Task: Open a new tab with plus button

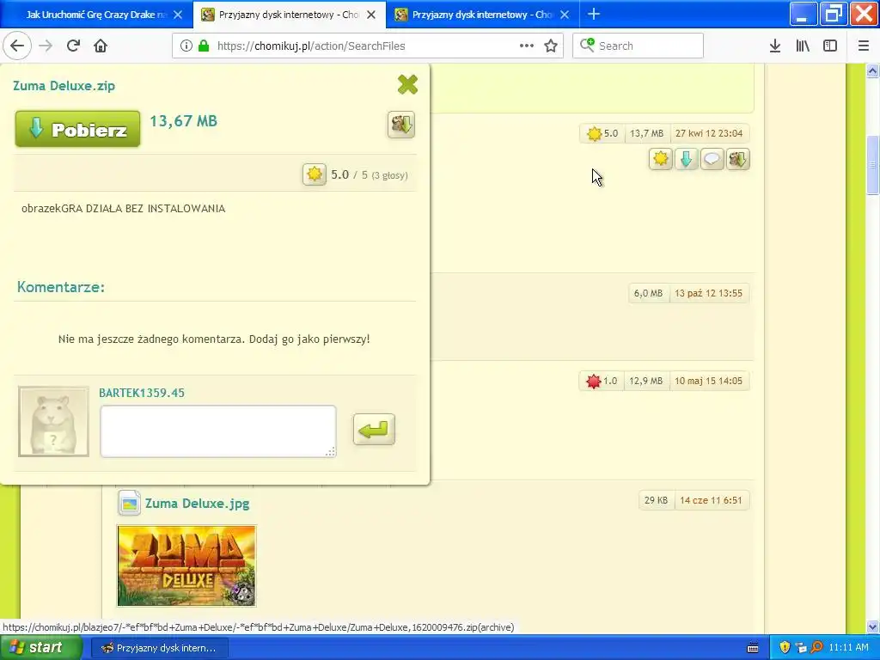Action: pos(594,14)
